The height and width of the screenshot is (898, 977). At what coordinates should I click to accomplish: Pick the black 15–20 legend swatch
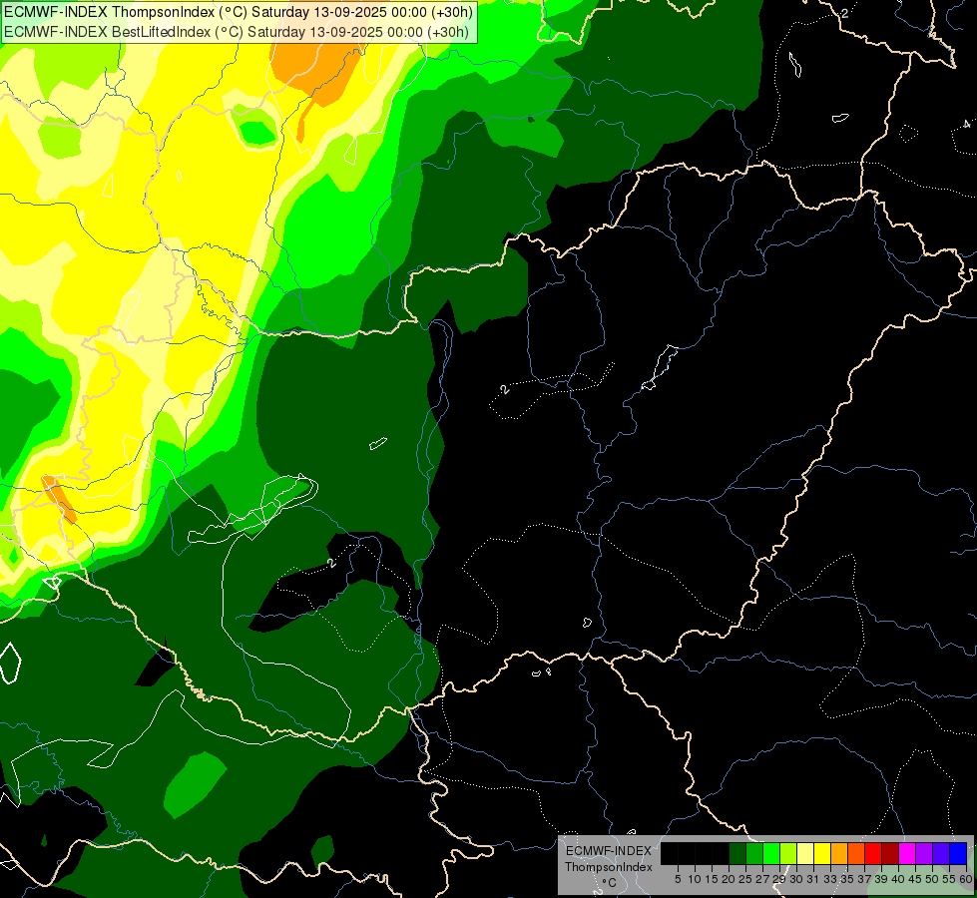pyautogui.click(x=721, y=854)
